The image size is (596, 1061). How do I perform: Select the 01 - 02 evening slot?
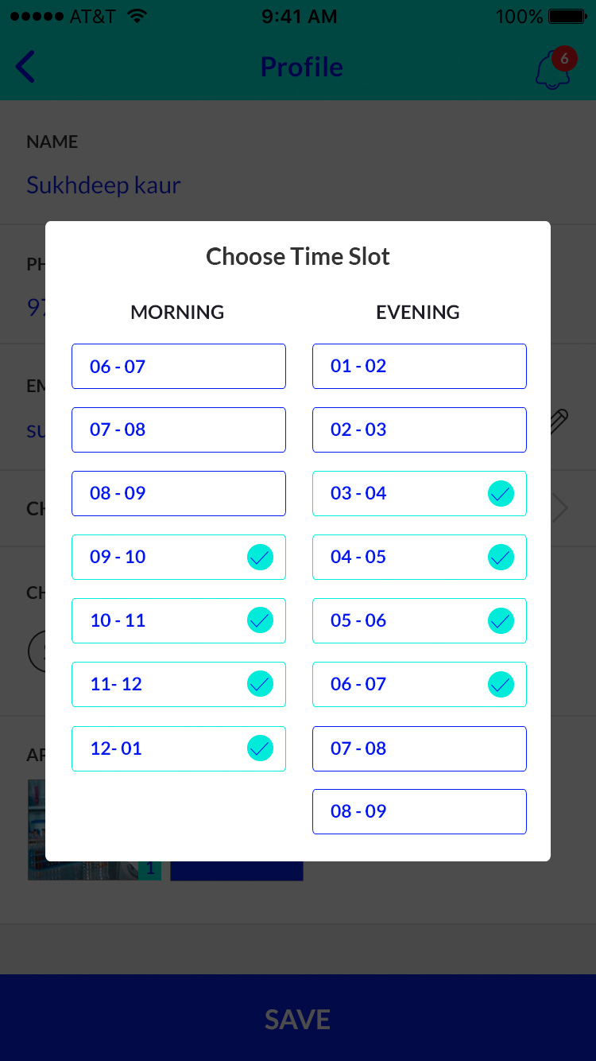pos(419,366)
